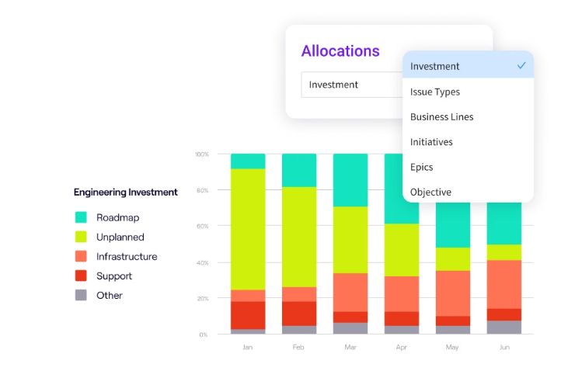Screen dimensions: 568x371
Task: Click the Engineering Investment legend title
Action: [x=125, y=192]
